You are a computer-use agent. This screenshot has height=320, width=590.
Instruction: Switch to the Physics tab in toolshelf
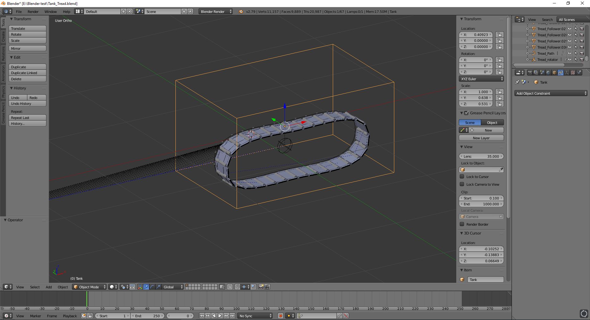pyautogui.click(x=3, y=92)
